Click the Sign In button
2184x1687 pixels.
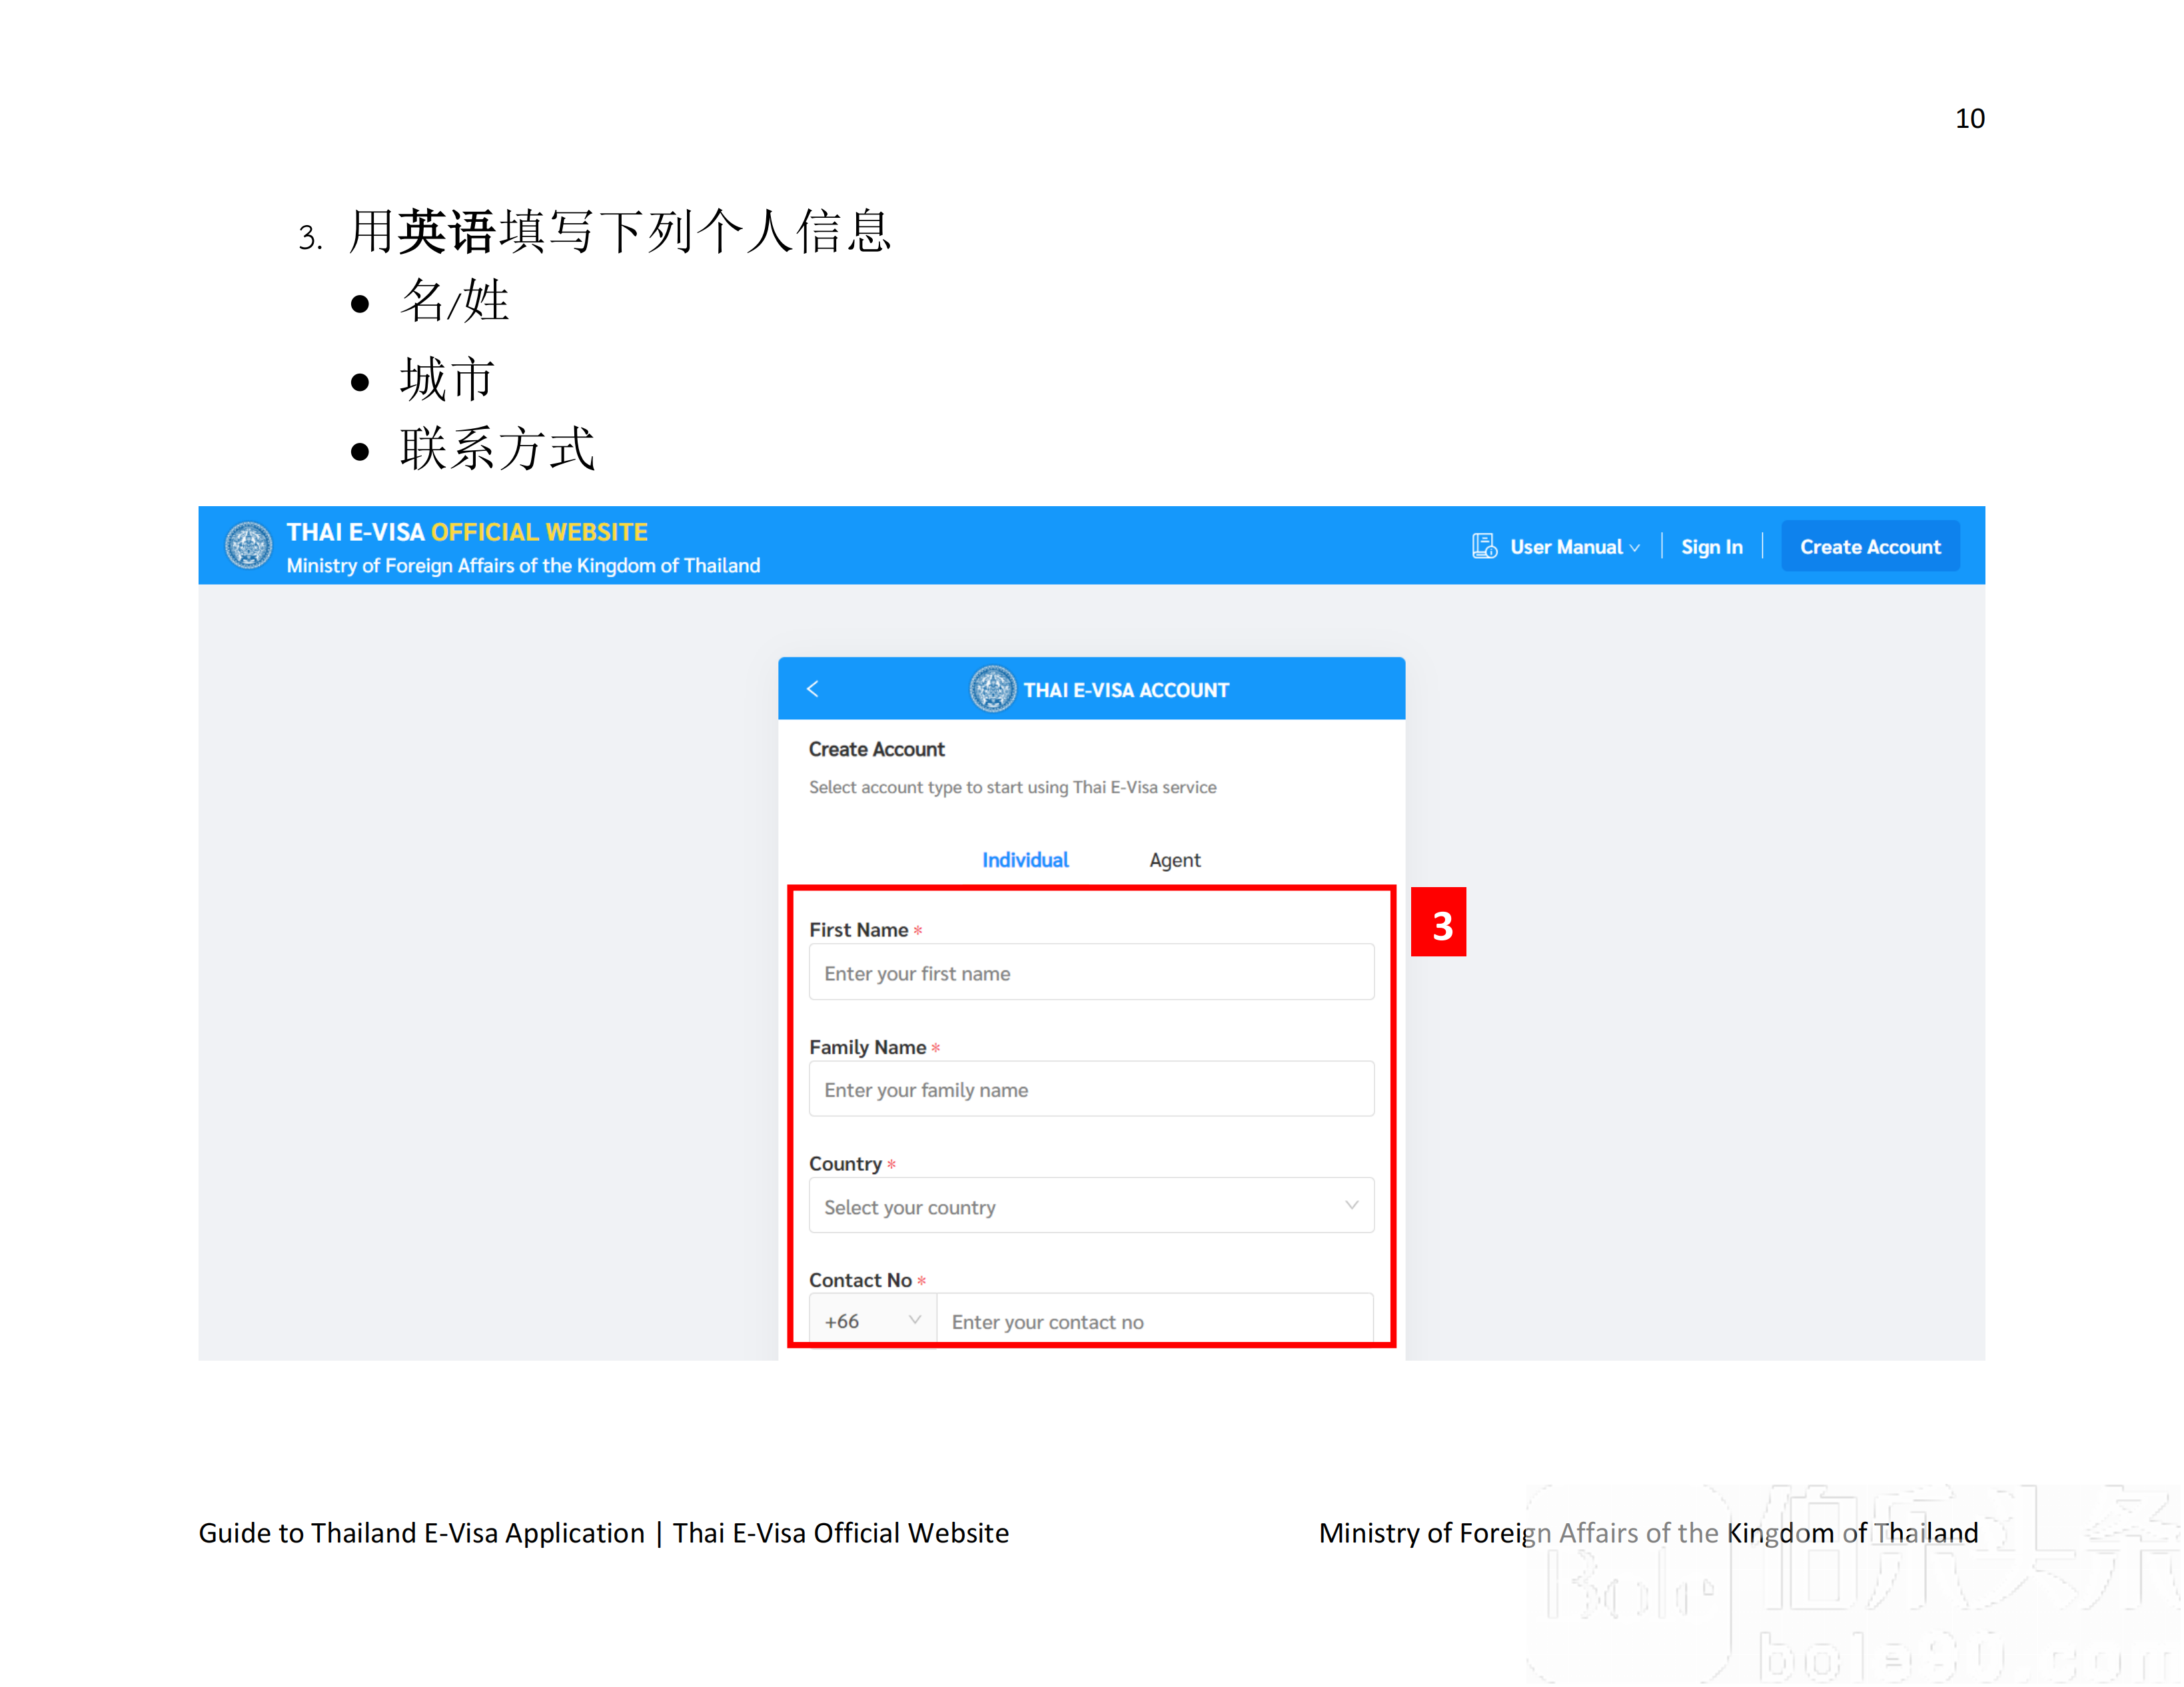tap(1711, 546)
